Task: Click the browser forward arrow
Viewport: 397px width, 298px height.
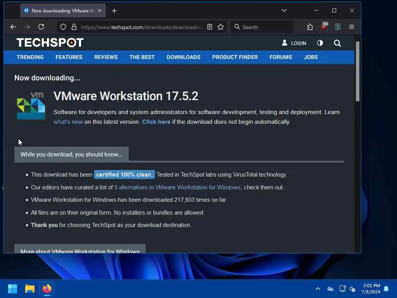Action: [x=27, y=27]
